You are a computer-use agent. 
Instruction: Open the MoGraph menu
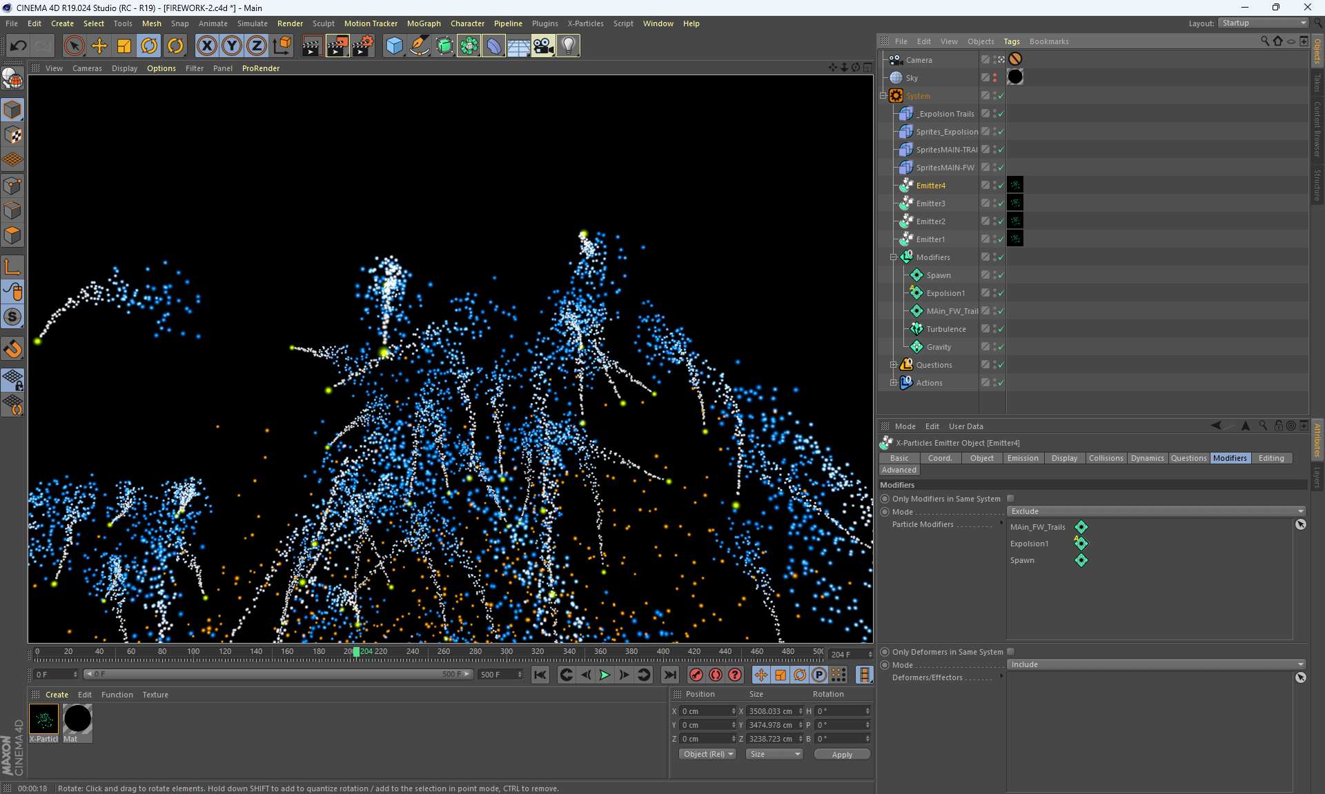pos(423,23)
